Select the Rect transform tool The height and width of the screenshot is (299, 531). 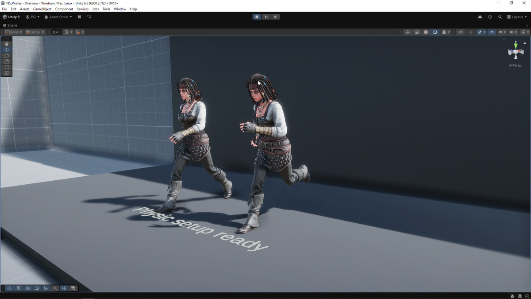[x=6, y=67]
